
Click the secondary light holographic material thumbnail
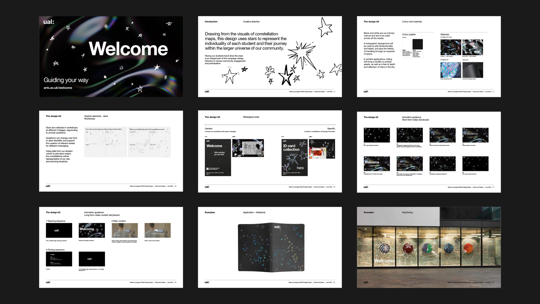tap(473, 47)
